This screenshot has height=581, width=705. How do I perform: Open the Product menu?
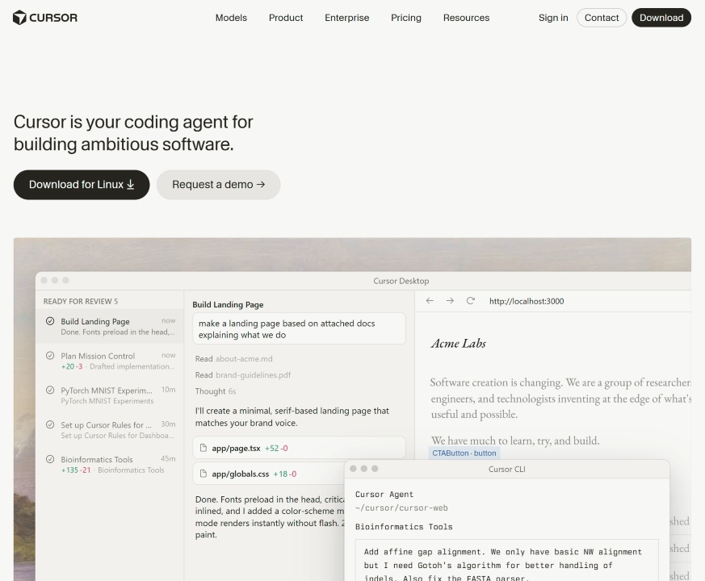286,18
